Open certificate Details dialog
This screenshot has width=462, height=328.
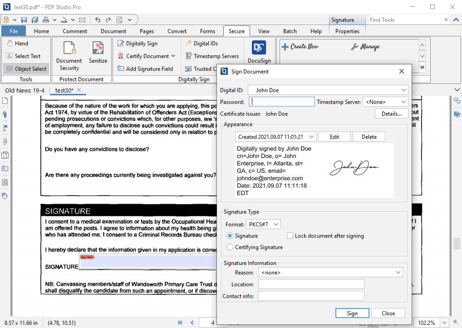391,113
